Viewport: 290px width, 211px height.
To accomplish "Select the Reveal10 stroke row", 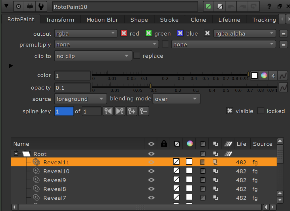I will (x=144, y=171).
